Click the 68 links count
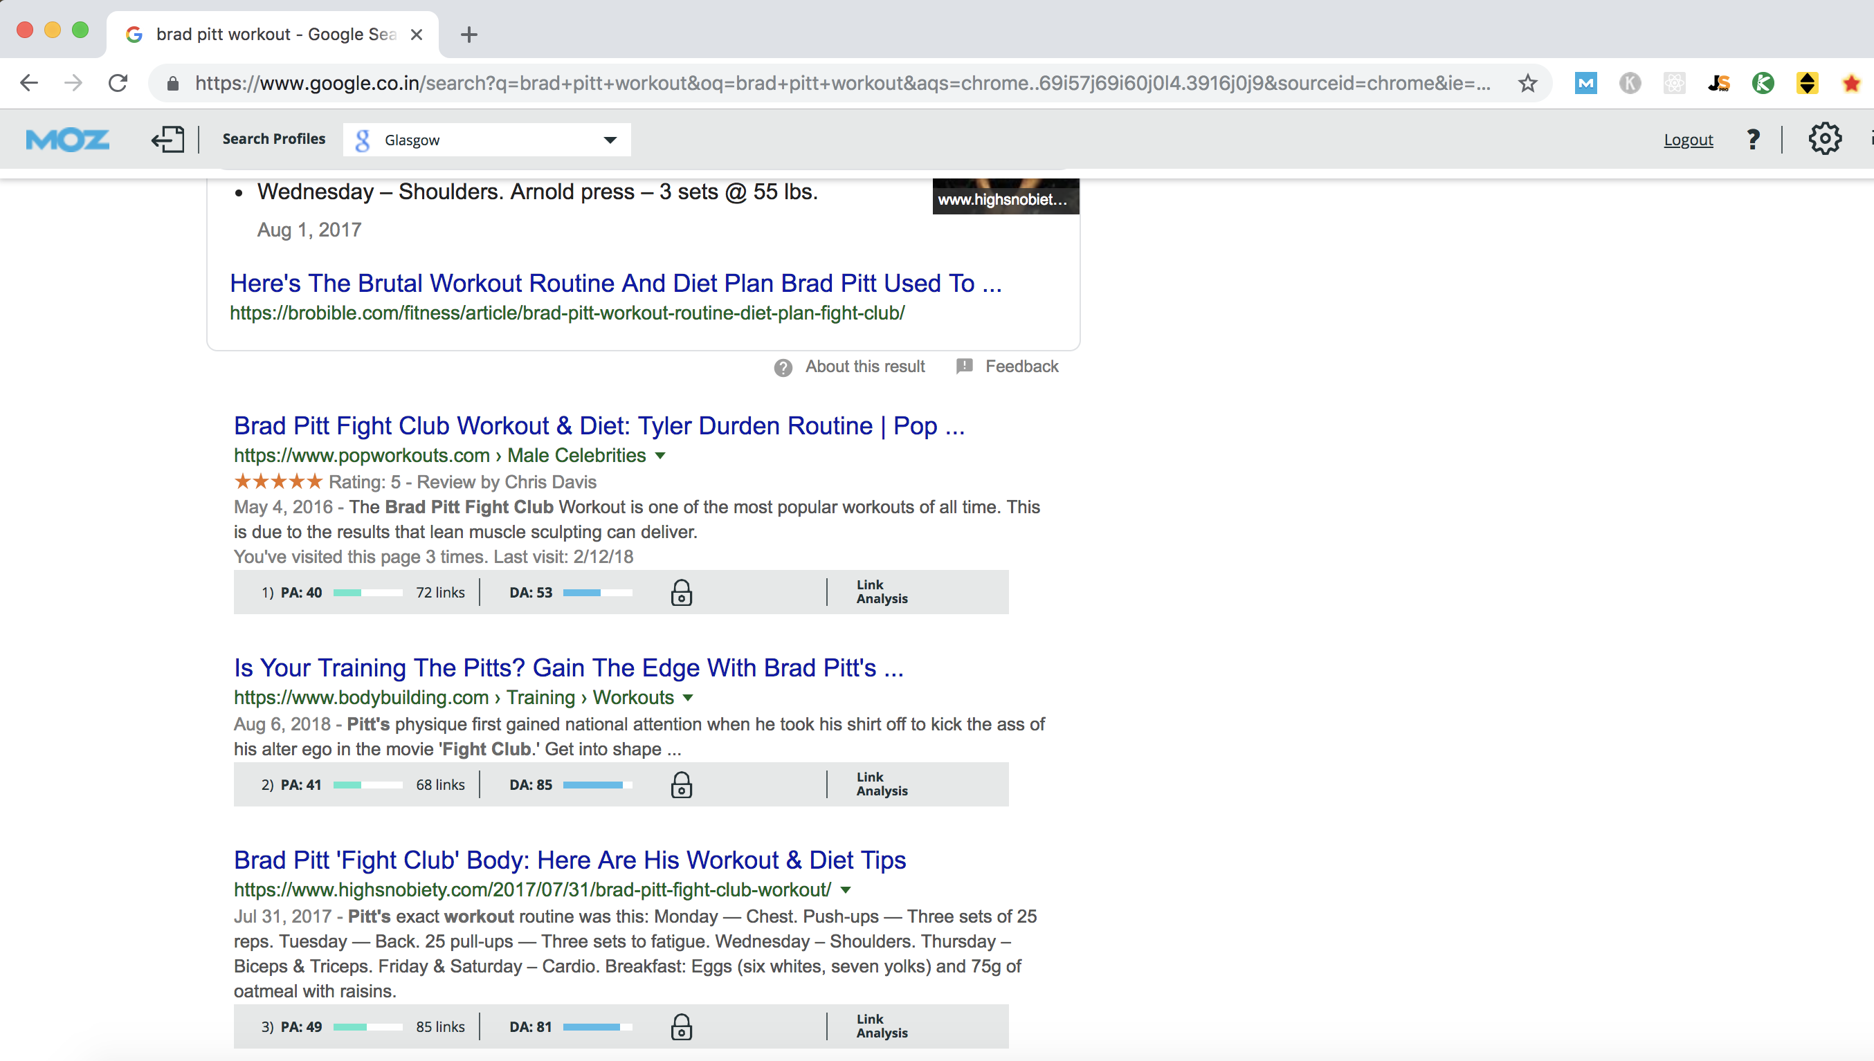Image resolution: width=1874 pixels, height=1061 pixels. pyautogui.click(x=440, y=785)
